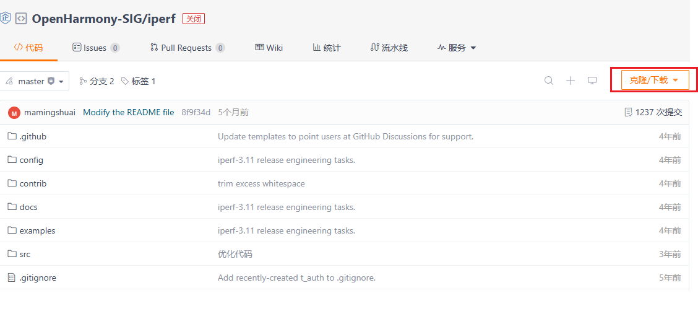Screen dimensions: 698x311
Task: Open the Web IDE monitor icon
Action: pos(592,81)
